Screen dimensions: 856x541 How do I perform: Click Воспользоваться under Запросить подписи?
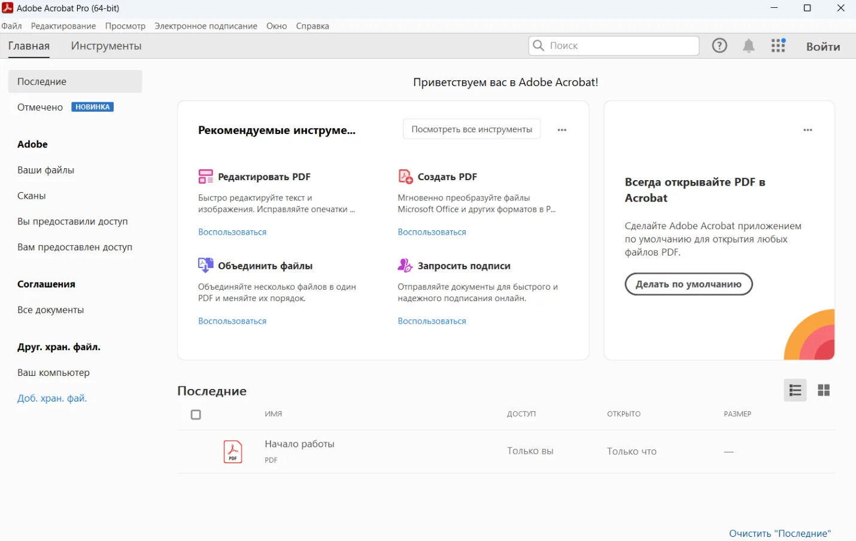pyautogui.click(x=432, y=321)
